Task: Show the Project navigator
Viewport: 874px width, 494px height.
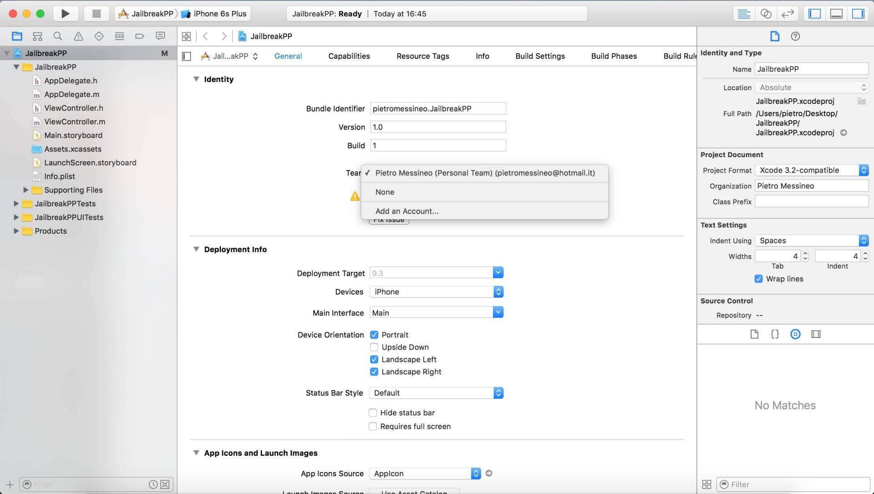Action: (17, 36)
